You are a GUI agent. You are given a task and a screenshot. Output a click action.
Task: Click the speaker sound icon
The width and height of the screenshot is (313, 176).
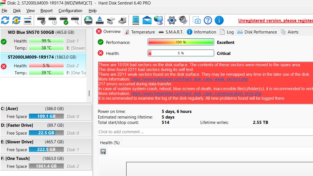click(183, 20)
